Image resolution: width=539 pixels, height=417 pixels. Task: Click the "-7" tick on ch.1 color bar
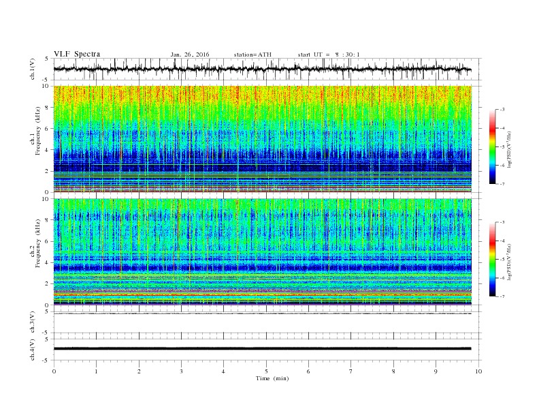click(502, 184)
